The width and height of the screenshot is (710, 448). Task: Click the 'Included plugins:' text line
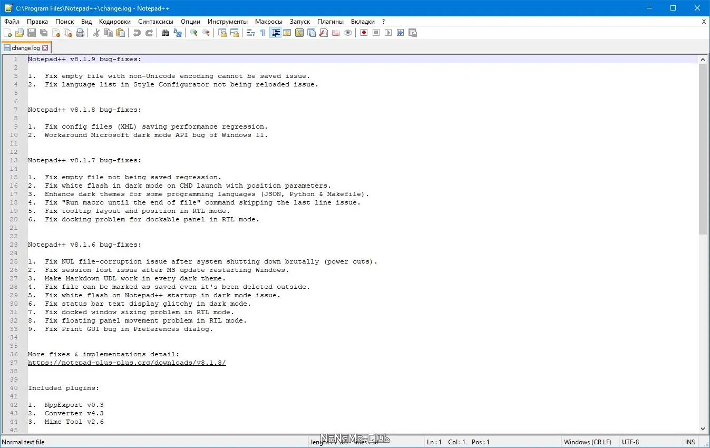(x=63, y=388)
